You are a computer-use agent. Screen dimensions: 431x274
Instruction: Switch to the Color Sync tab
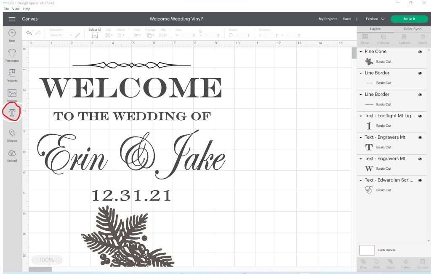tap(412, 29)
